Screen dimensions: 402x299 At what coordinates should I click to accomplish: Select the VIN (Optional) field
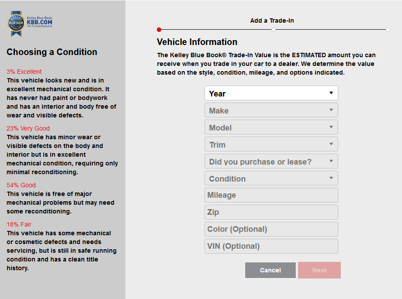coord(271,246)
